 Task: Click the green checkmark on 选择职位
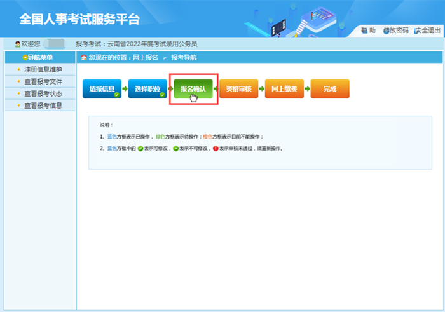(162, 95)
